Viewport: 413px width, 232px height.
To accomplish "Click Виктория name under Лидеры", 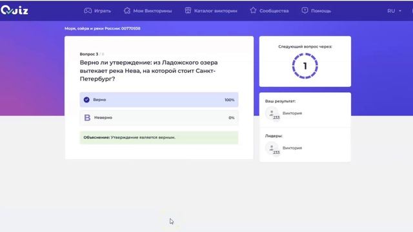I will pyautogui.click(x=292, y=148).
